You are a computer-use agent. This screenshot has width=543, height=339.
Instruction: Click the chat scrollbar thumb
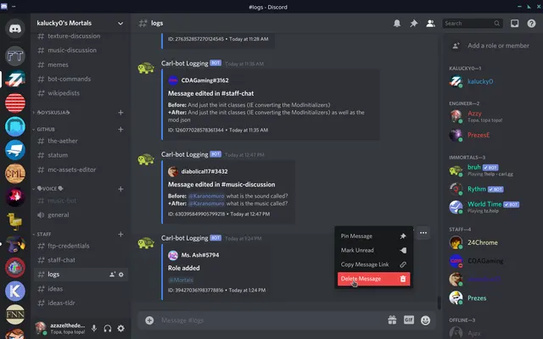(x=439, y=303)
